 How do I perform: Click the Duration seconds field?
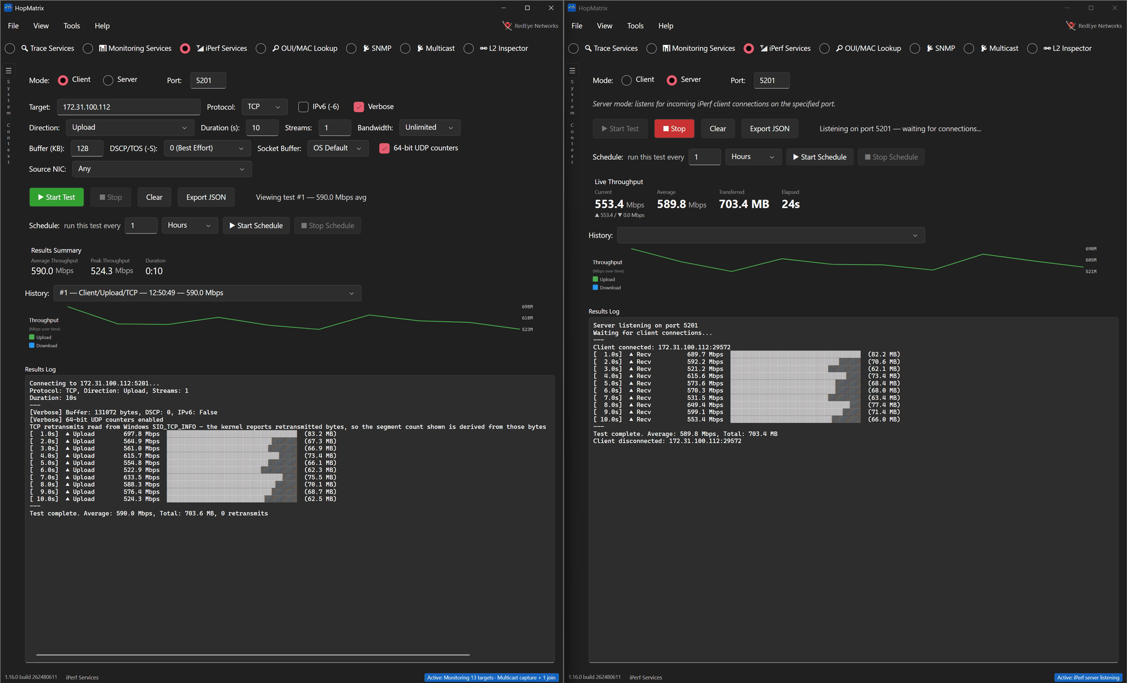[262, 127]
